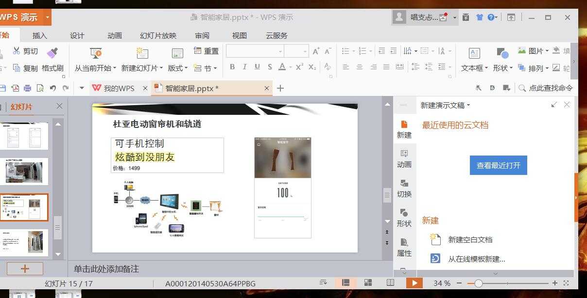Increase paragraph indent icon
587x298 pixels.
[393, 51]
